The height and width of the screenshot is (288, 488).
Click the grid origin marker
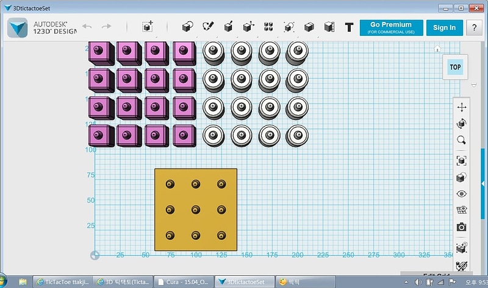click(x=95, y=255)
